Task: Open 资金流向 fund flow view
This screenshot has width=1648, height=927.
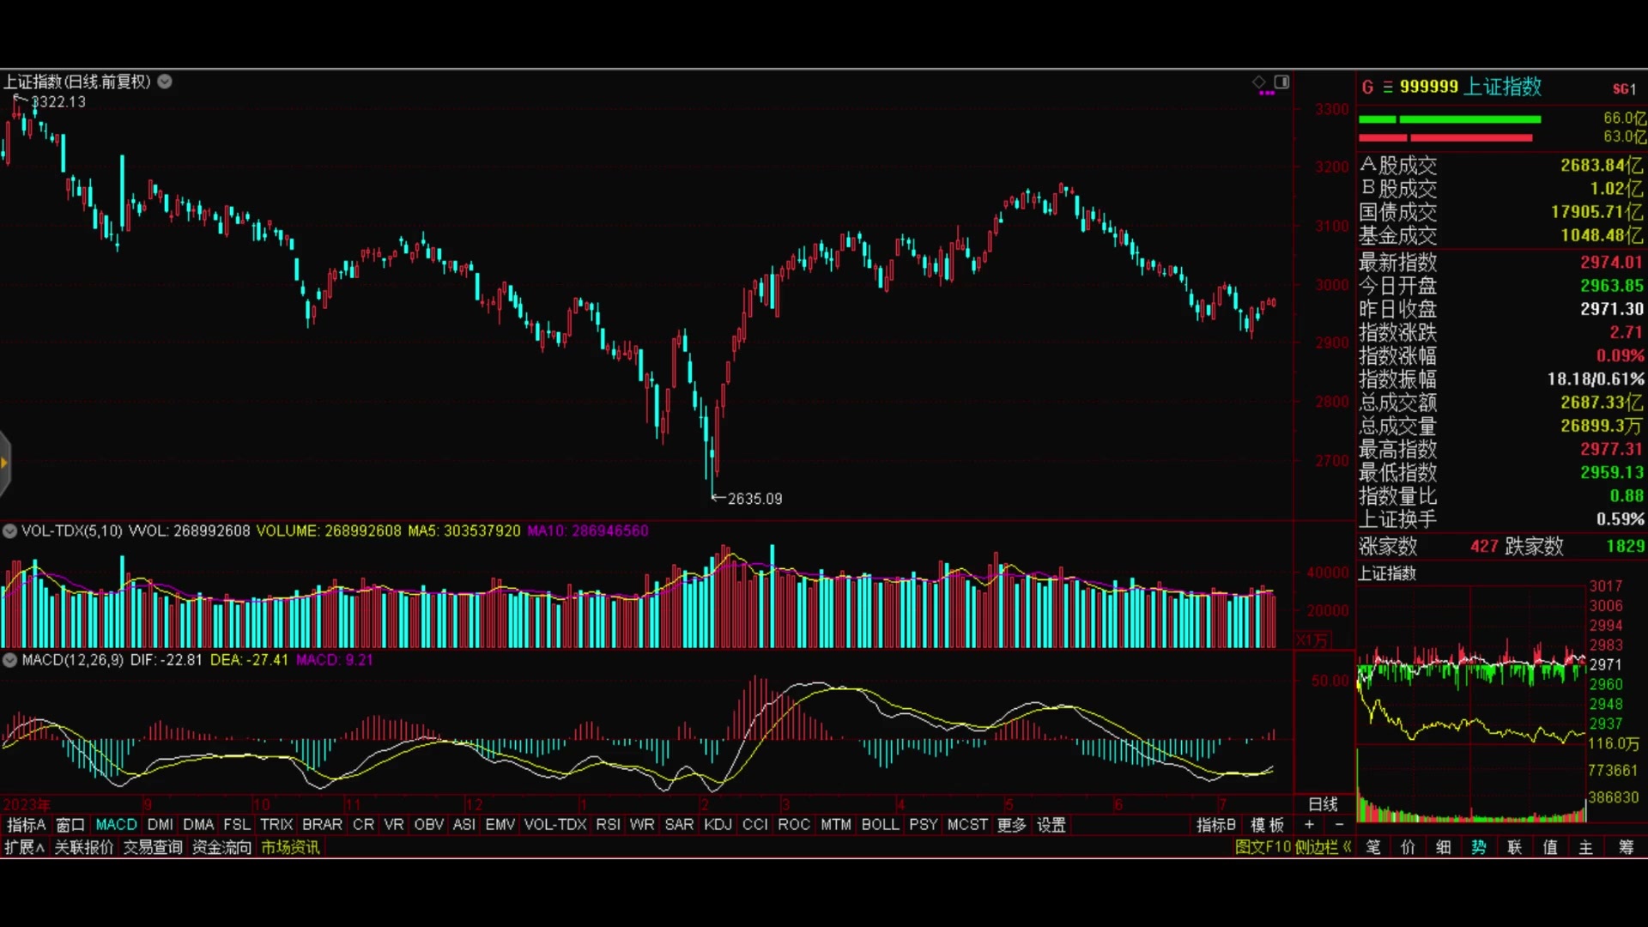Action: (x=221, y=847)
